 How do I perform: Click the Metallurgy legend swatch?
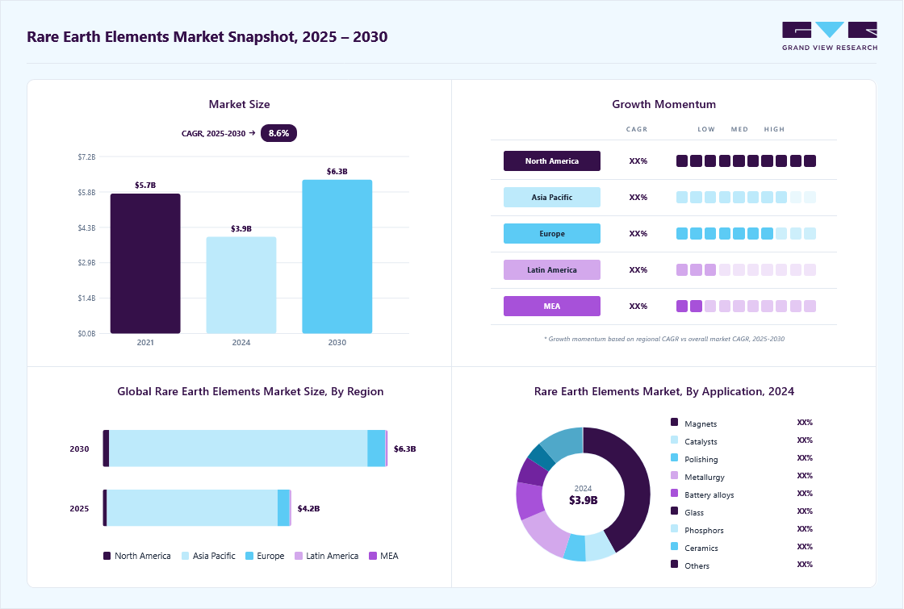pyautogui.click(x=675, y=475)
